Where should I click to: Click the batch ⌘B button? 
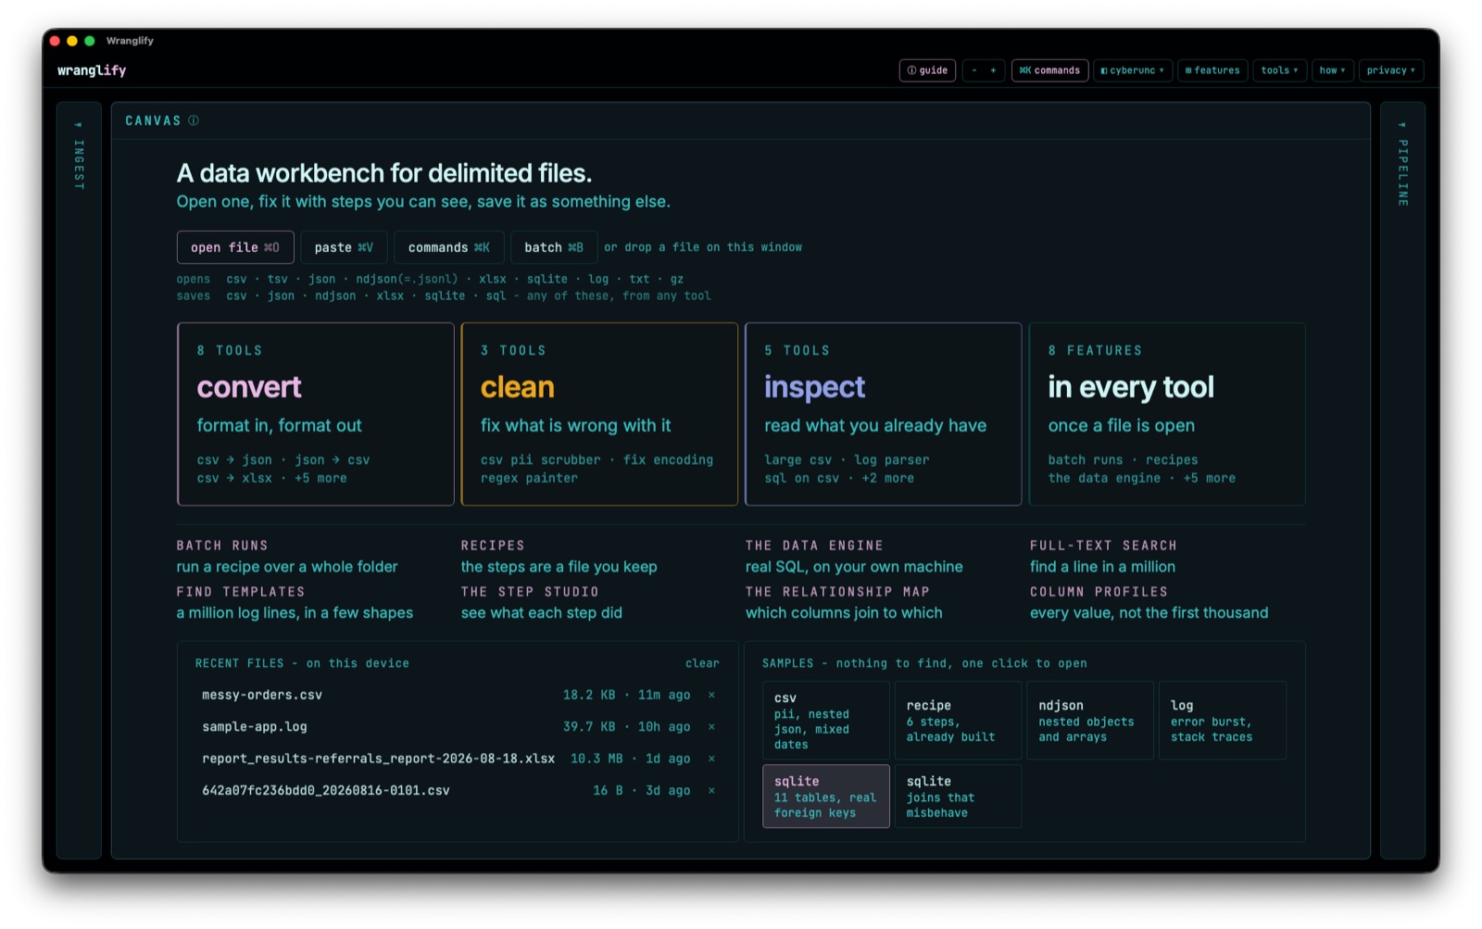pyautogui.click(x=554, y=247)
